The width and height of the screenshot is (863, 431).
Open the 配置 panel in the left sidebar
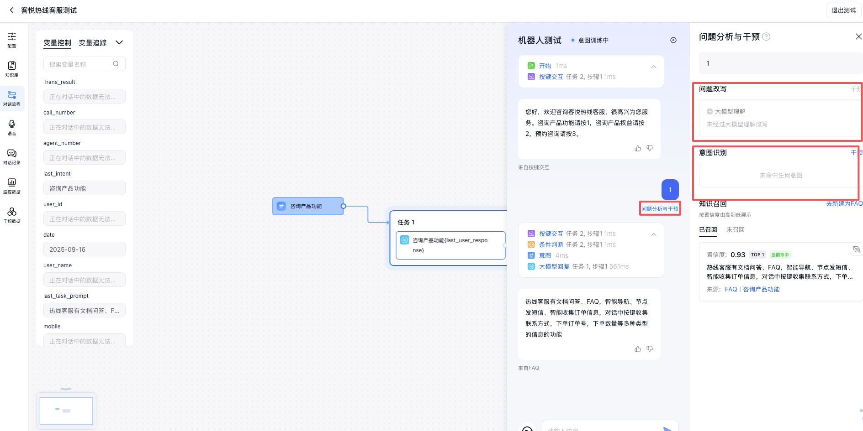[12, 40]
